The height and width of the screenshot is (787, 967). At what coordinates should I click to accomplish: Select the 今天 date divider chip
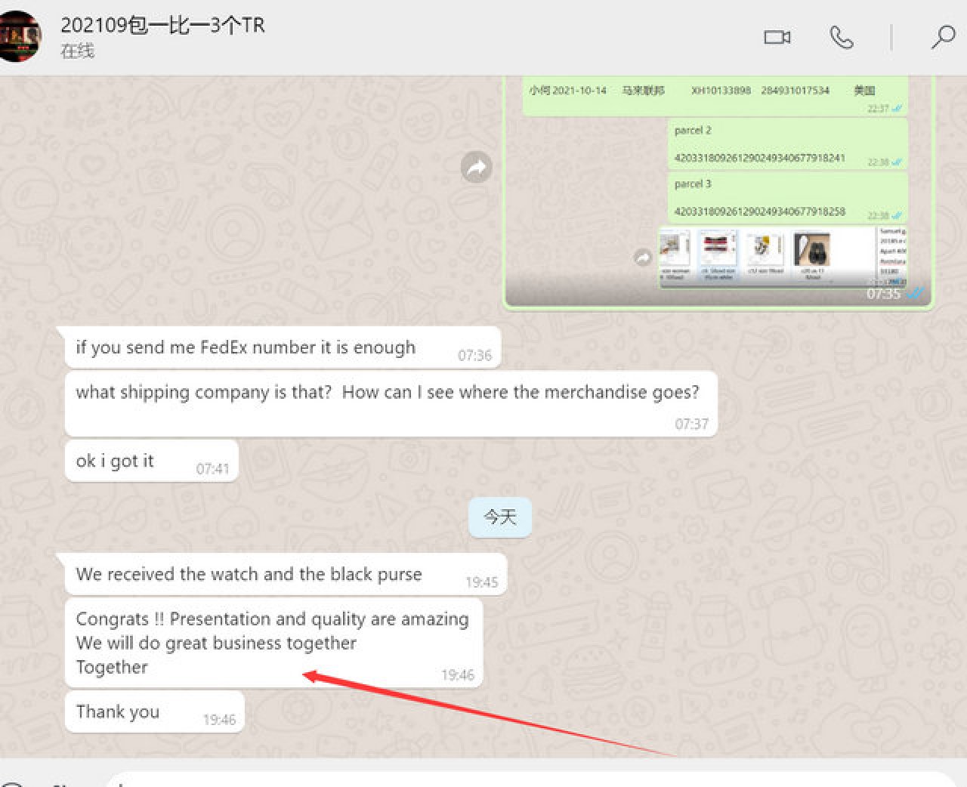tap(499, 517)
